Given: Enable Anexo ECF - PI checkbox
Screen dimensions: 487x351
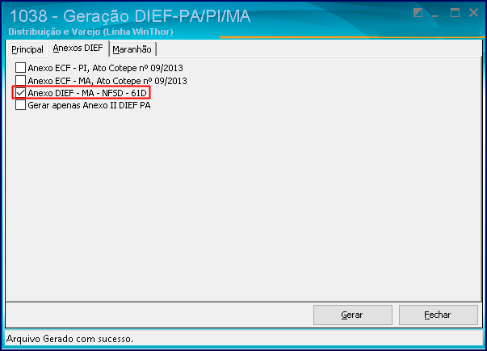Looking at the screenshot, I should [x=20, y=67].
